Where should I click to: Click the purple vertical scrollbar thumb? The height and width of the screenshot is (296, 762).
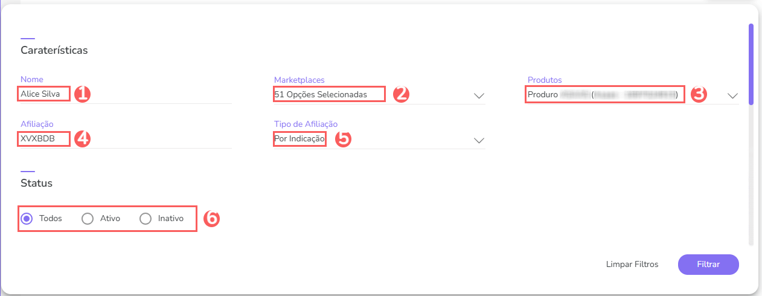point(751,63)
